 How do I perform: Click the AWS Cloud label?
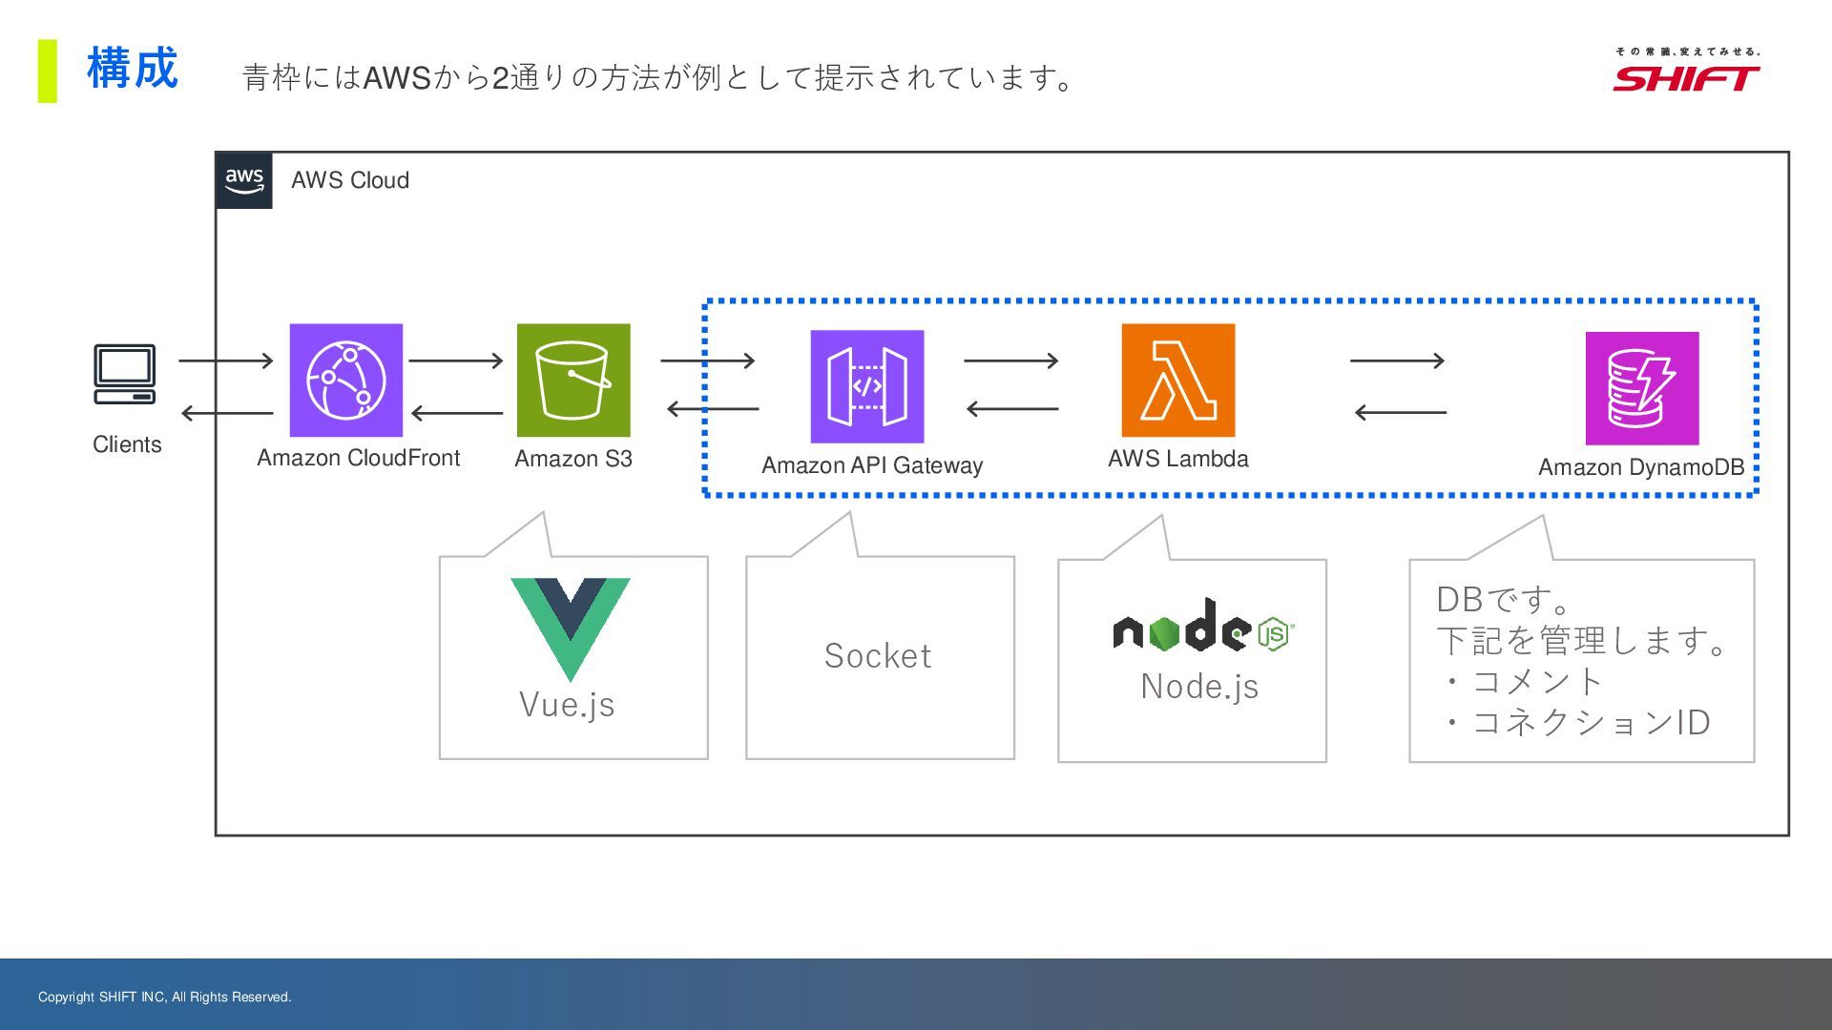point(350,180)
